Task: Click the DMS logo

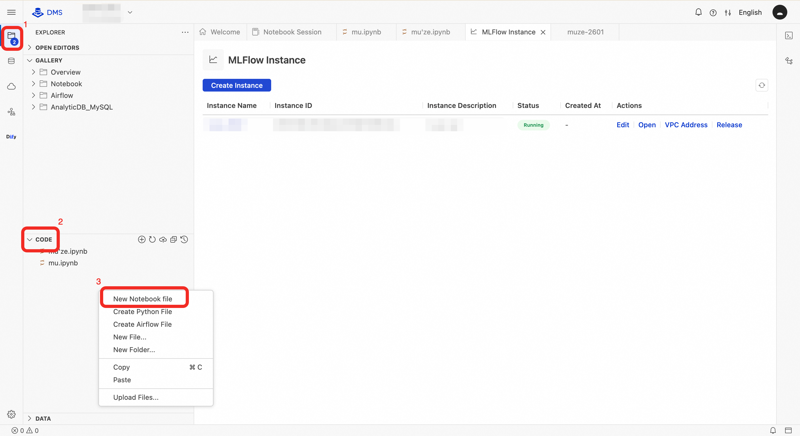Action: [x=47, y=12]
